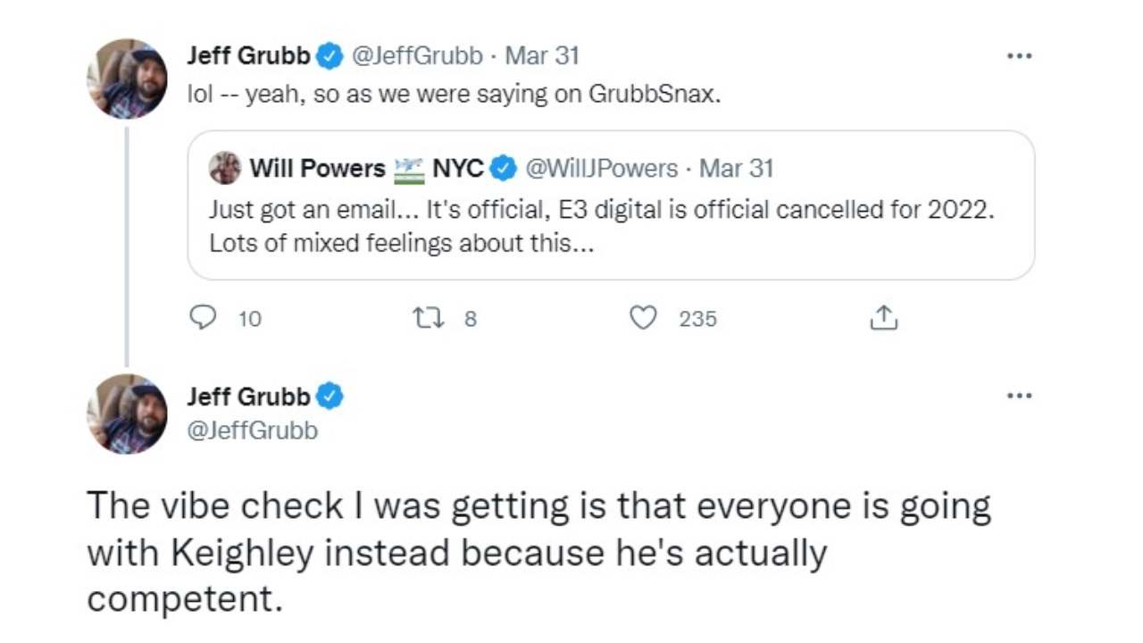Screen dimensions: 1143x643
Task: Open the @WillJPowers handle link
Action: [601, 168]
